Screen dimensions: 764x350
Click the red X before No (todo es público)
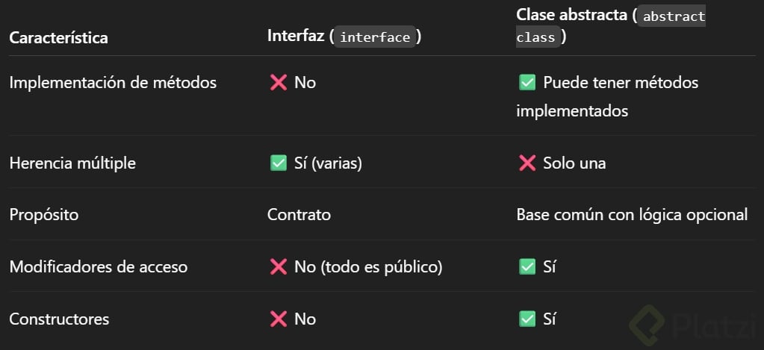click(x=279, y=267)
